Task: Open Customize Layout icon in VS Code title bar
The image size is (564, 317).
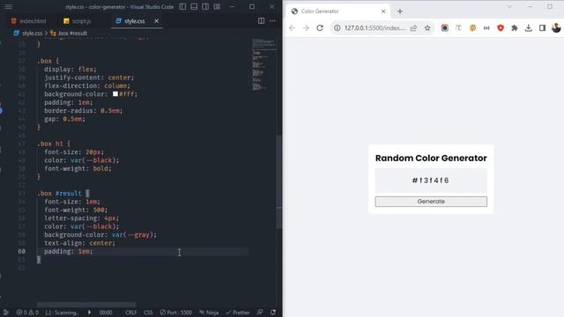Action: pyautogui.click(x=217, y=7)
